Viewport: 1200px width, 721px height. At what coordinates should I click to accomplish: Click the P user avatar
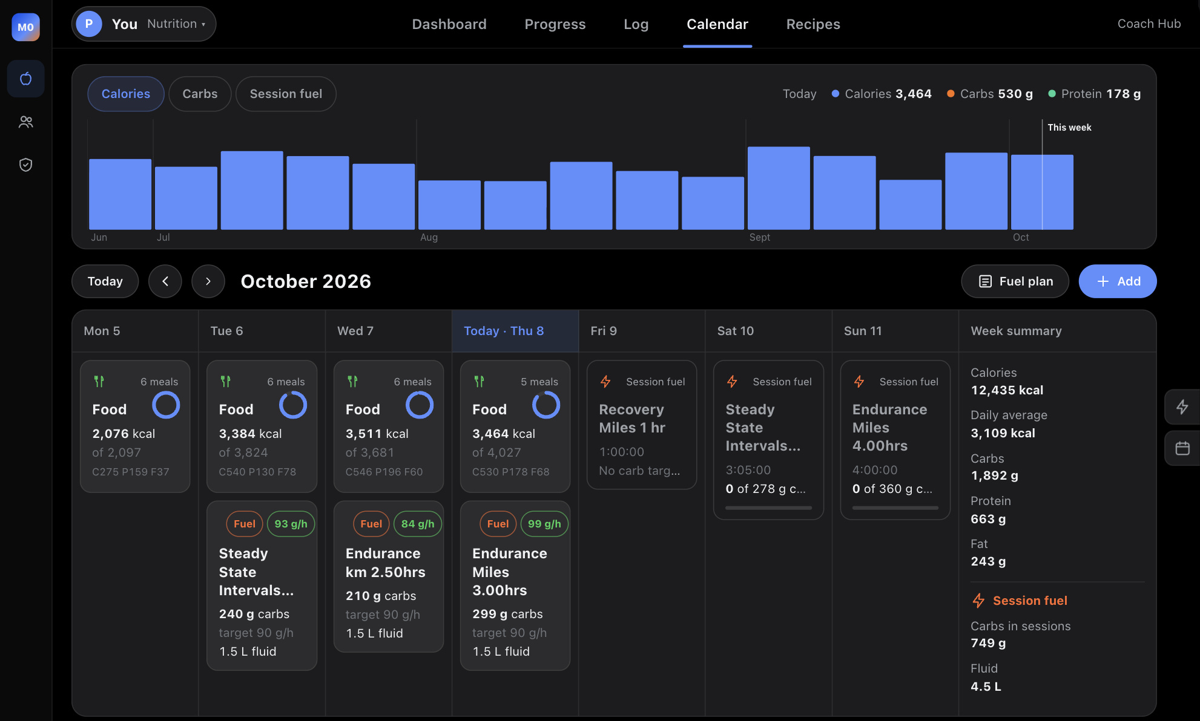[x=89, y=24]
